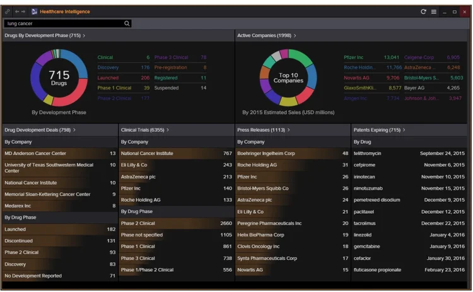Select Clinical legend entry with 6

124,57
